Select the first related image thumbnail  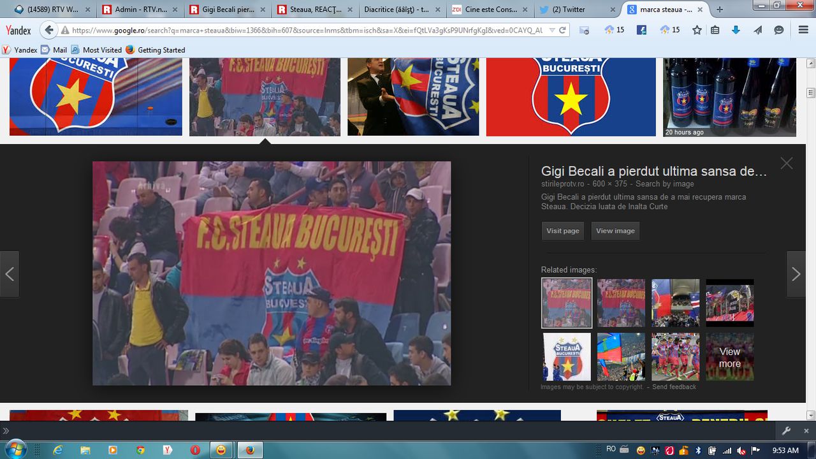point(567,303)
